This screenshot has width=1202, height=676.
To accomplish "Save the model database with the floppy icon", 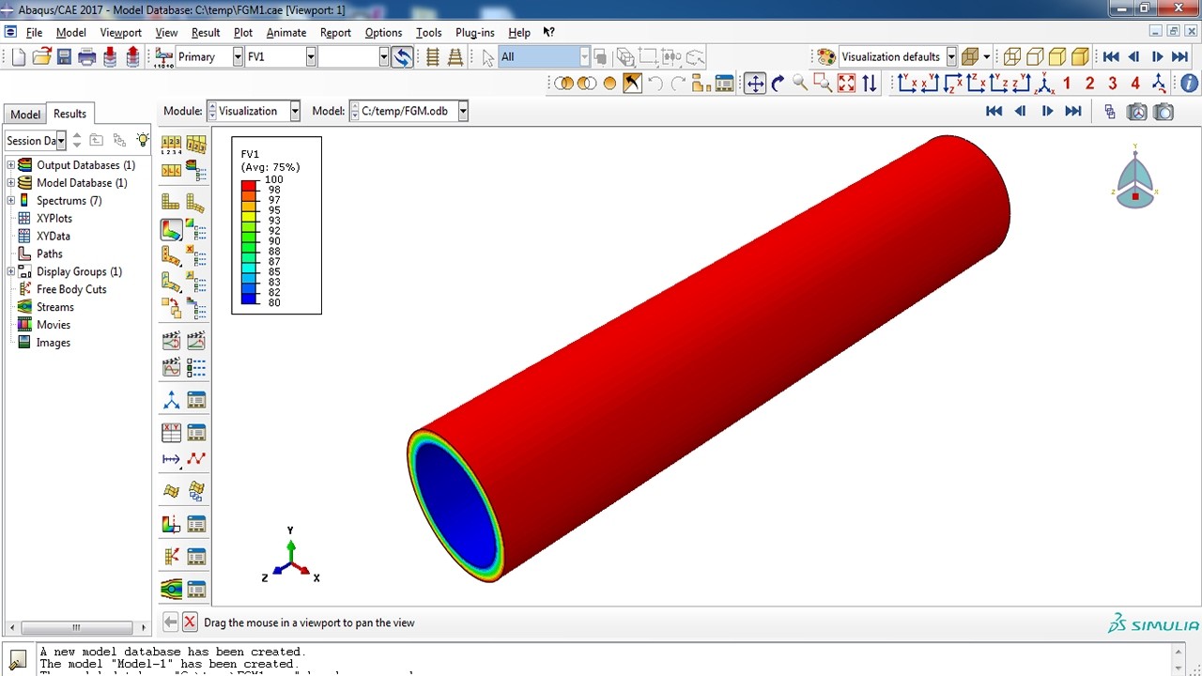I will (64, 57).
